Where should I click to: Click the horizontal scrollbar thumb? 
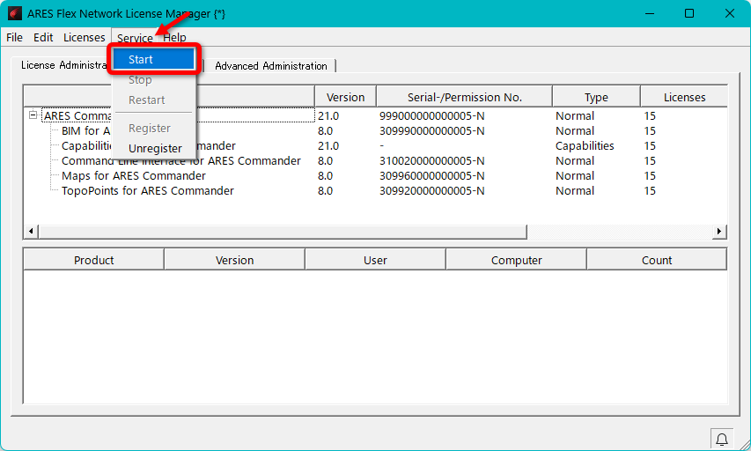coord(283,231)
